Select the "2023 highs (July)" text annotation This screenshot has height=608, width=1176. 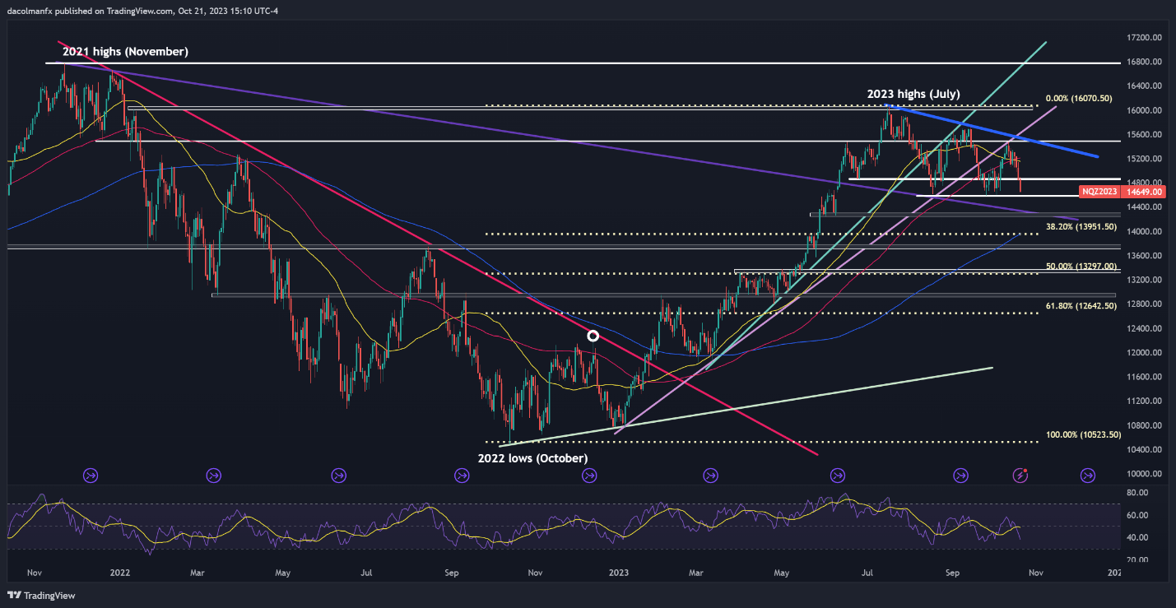[913, 95]
